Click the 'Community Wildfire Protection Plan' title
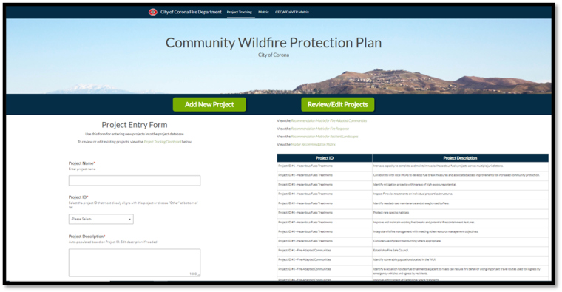 click(274, 43)
